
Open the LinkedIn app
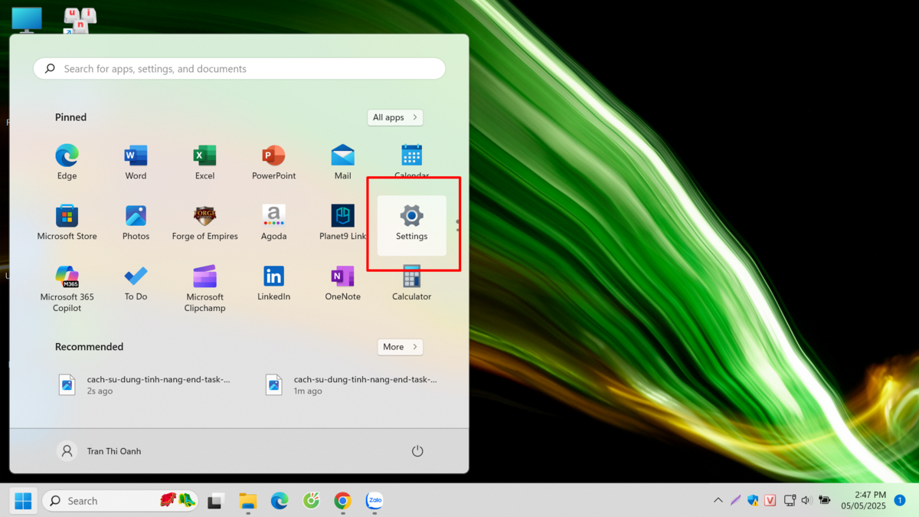pyautogui.click(x=273, y=283)
